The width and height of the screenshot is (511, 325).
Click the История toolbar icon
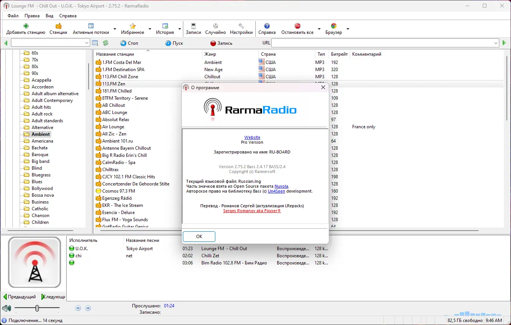165,26
